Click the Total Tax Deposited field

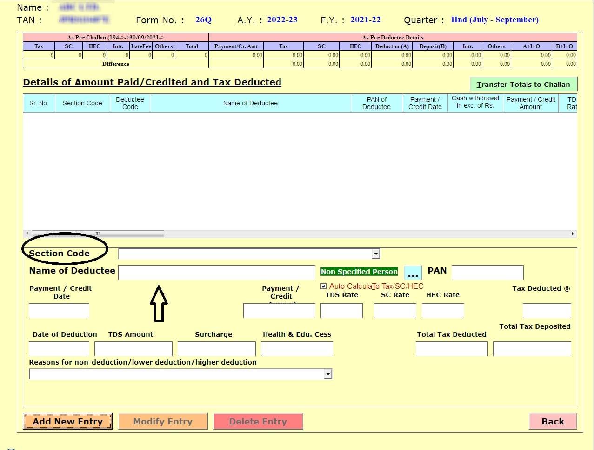(x=532, y=349)
